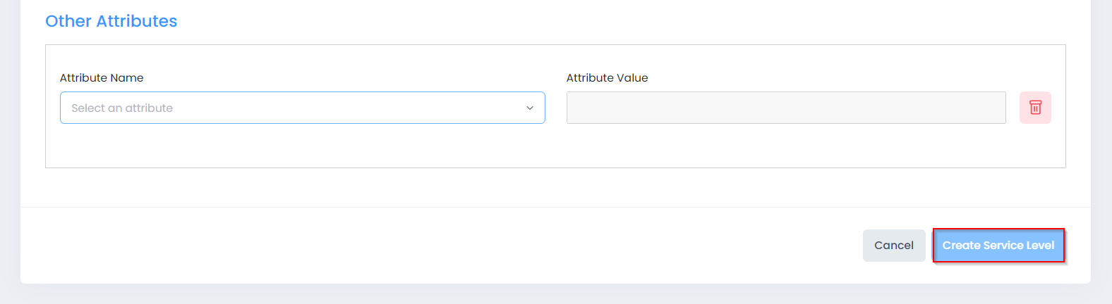
Task: Click the bin icon beside Attribute Value
Action: click(1035, 108)
